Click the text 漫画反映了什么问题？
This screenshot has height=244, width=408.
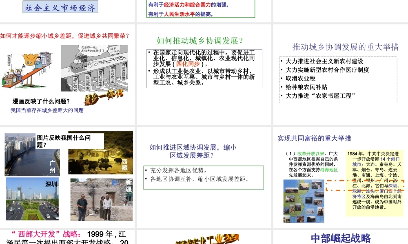(x=41, y=101)
